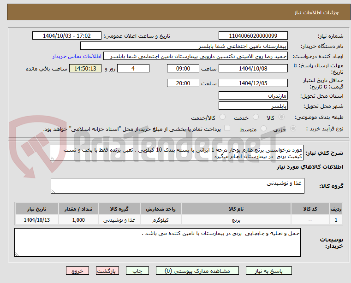Click the resize handle of گروه کالا textarea
Screen dimensions: 351x283
coord(53,191)
